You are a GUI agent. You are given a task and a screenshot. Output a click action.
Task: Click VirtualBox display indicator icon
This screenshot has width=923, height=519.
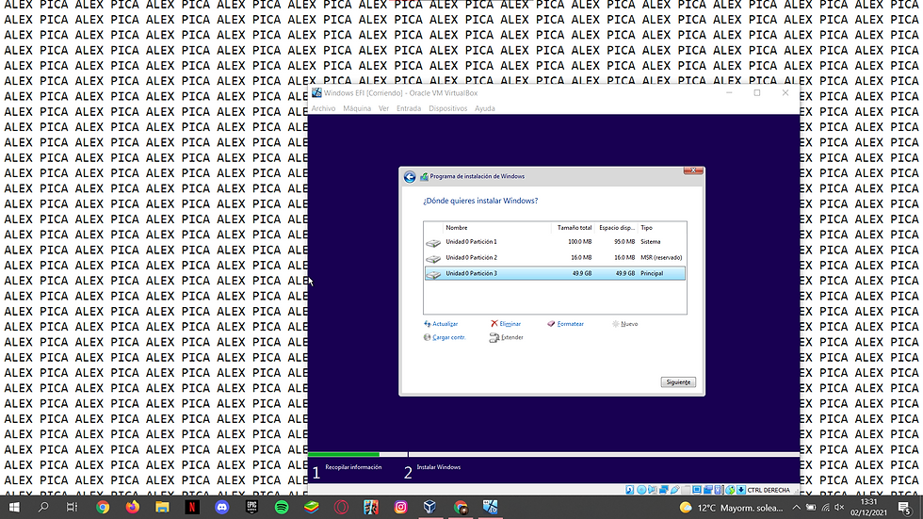[x=696, y=490]
